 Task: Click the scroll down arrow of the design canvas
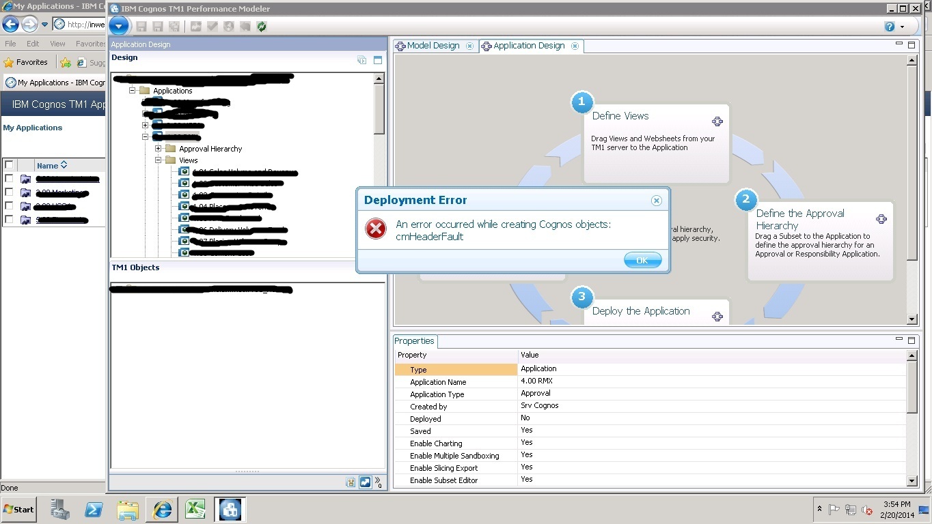(912, 319)
